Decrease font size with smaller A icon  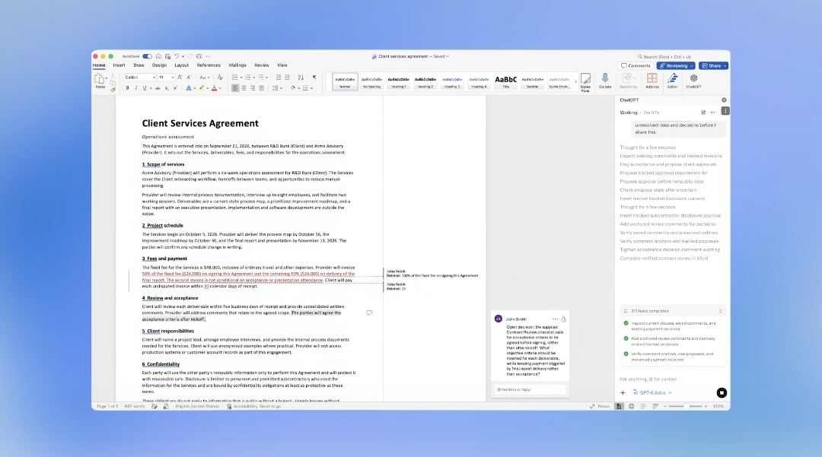coord(189,78)
